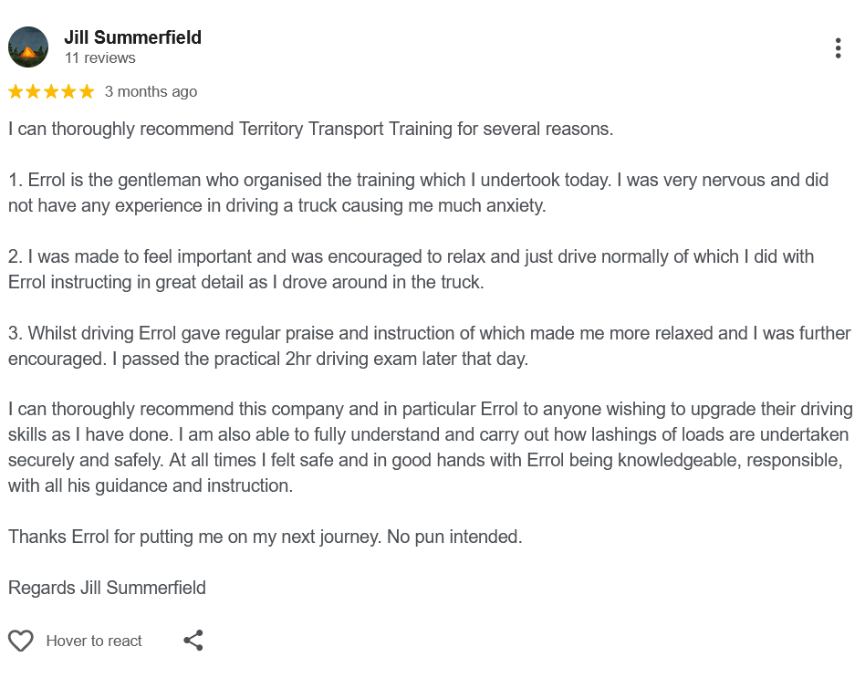Click the "Hover to react" label
865x678 pixels.
(94, 641)
